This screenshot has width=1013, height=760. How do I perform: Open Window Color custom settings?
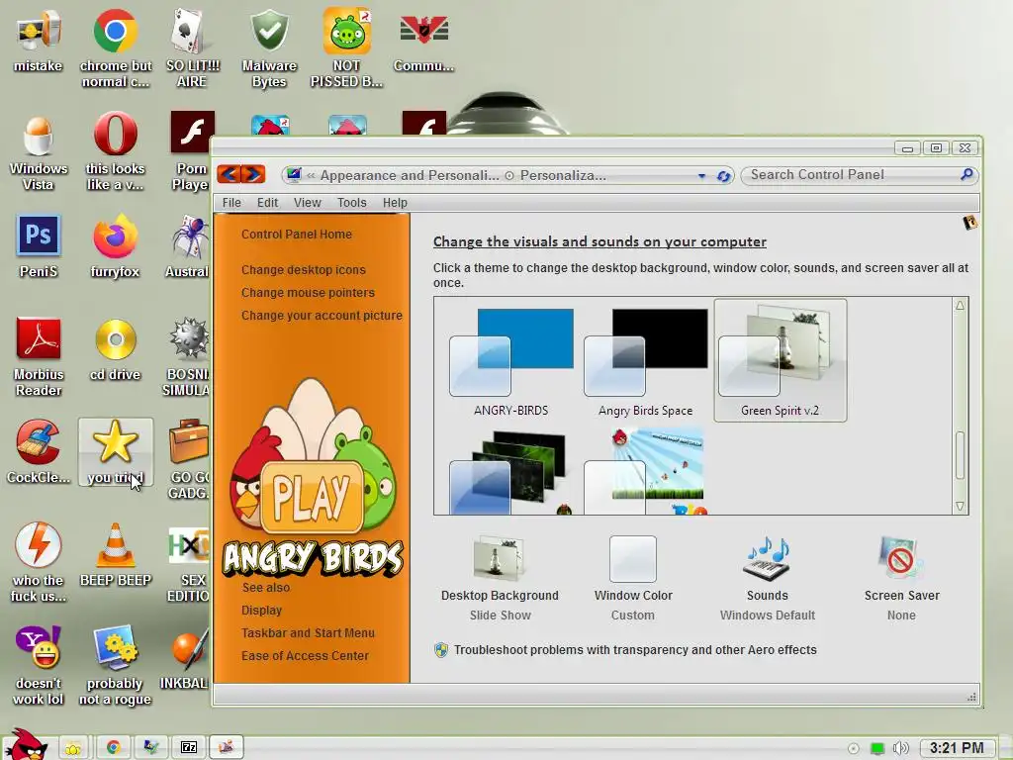point(633,579)
